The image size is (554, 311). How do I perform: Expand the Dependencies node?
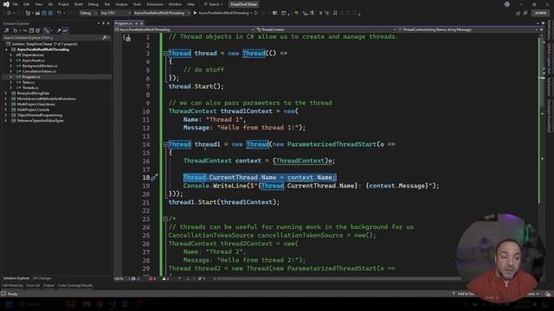[11, 55]
